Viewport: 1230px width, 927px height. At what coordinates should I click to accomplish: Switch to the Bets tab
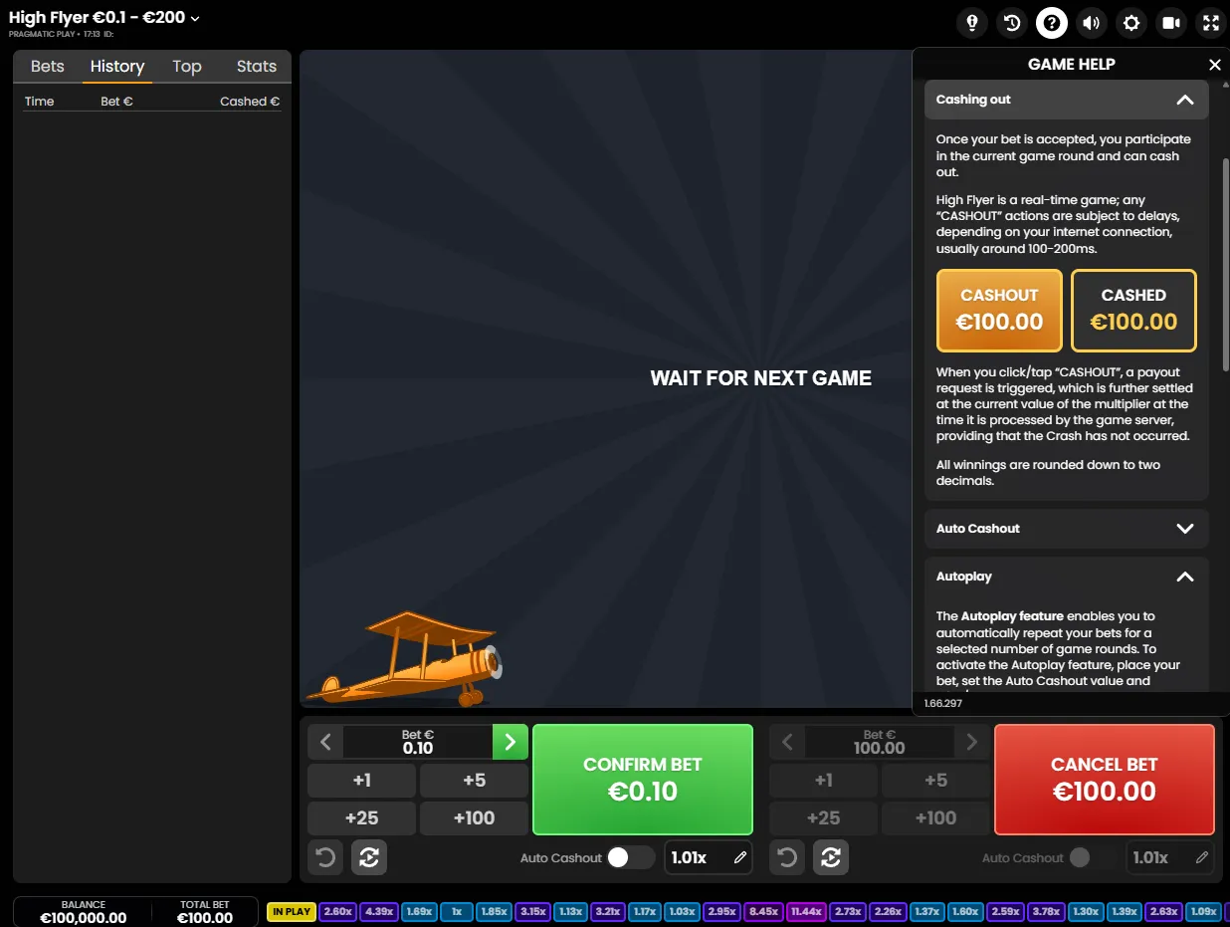point(47,67)
